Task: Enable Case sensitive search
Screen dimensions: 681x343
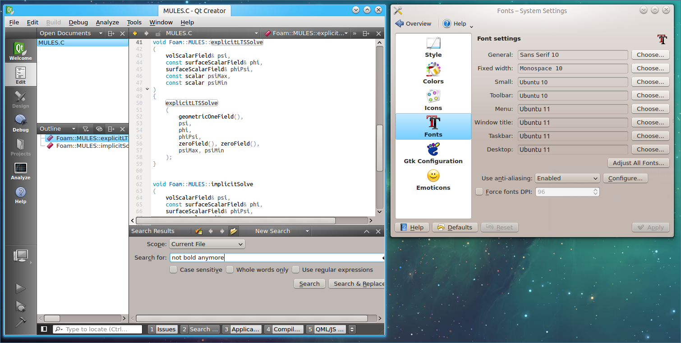Action: click(x=173, y=270)
